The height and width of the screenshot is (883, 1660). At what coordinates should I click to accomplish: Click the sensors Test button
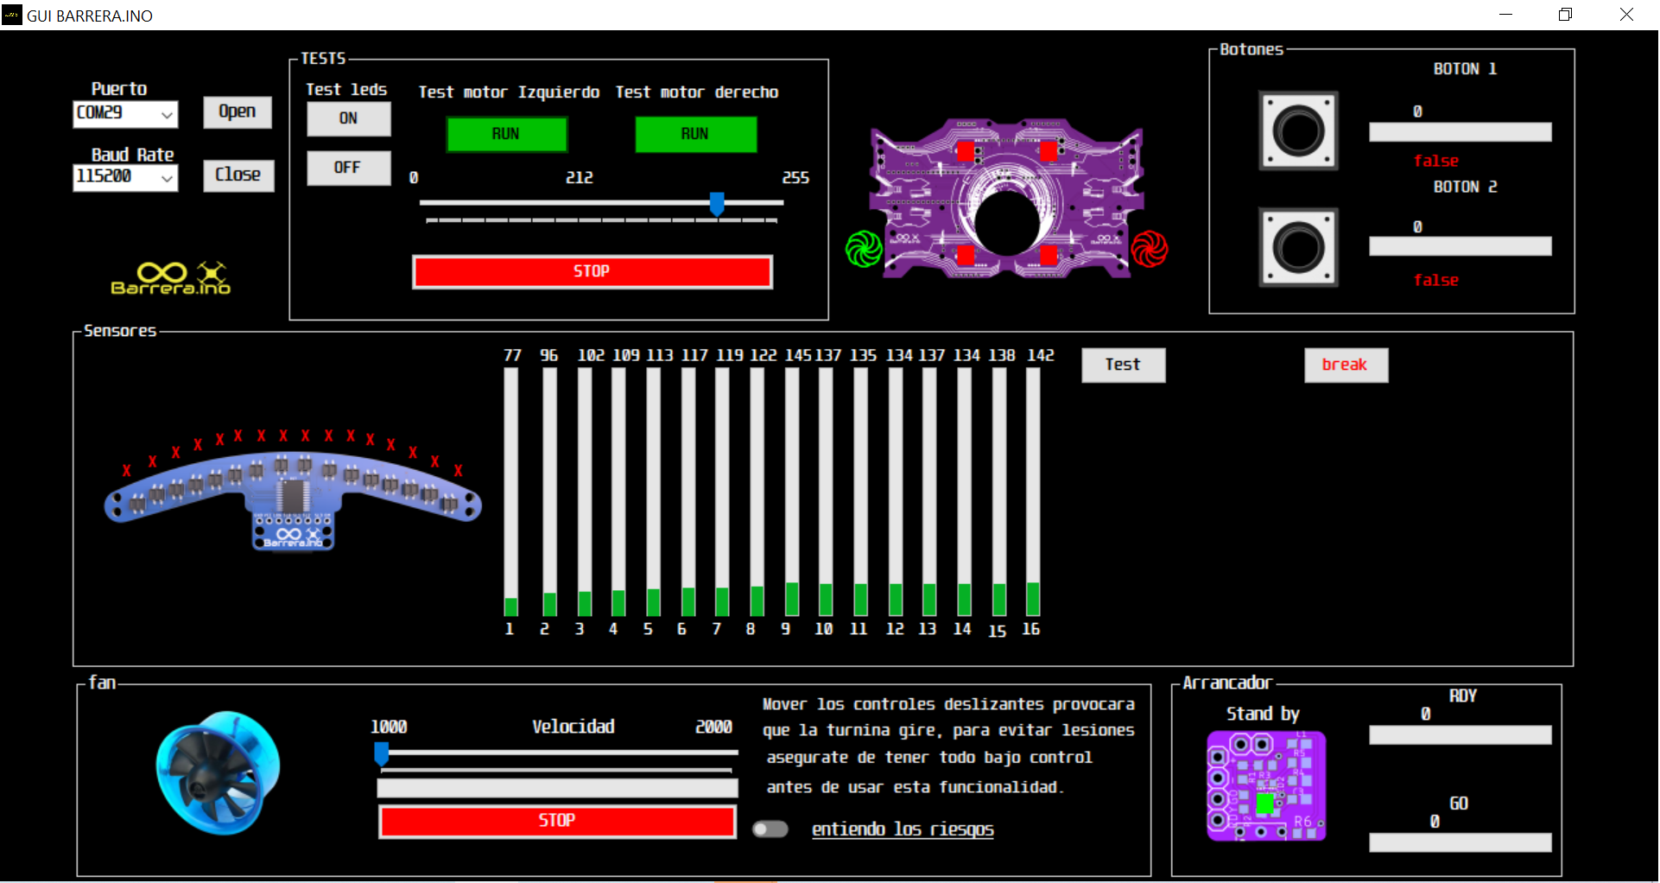pos(1122,365)
